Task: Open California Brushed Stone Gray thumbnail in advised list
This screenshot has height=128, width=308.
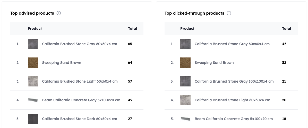Action: [x=33, y=44]
